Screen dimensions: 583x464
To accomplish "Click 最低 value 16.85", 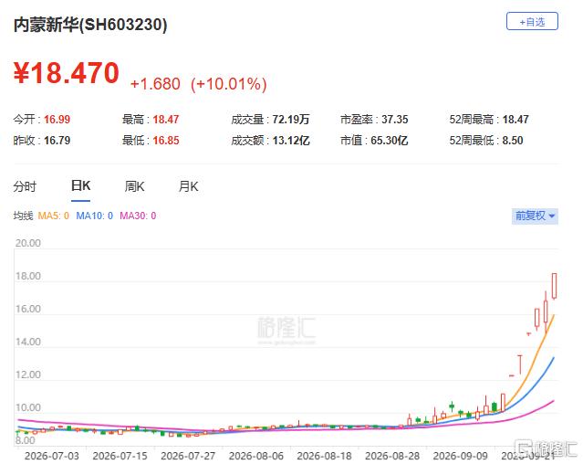I will click(x=166, y=141).
